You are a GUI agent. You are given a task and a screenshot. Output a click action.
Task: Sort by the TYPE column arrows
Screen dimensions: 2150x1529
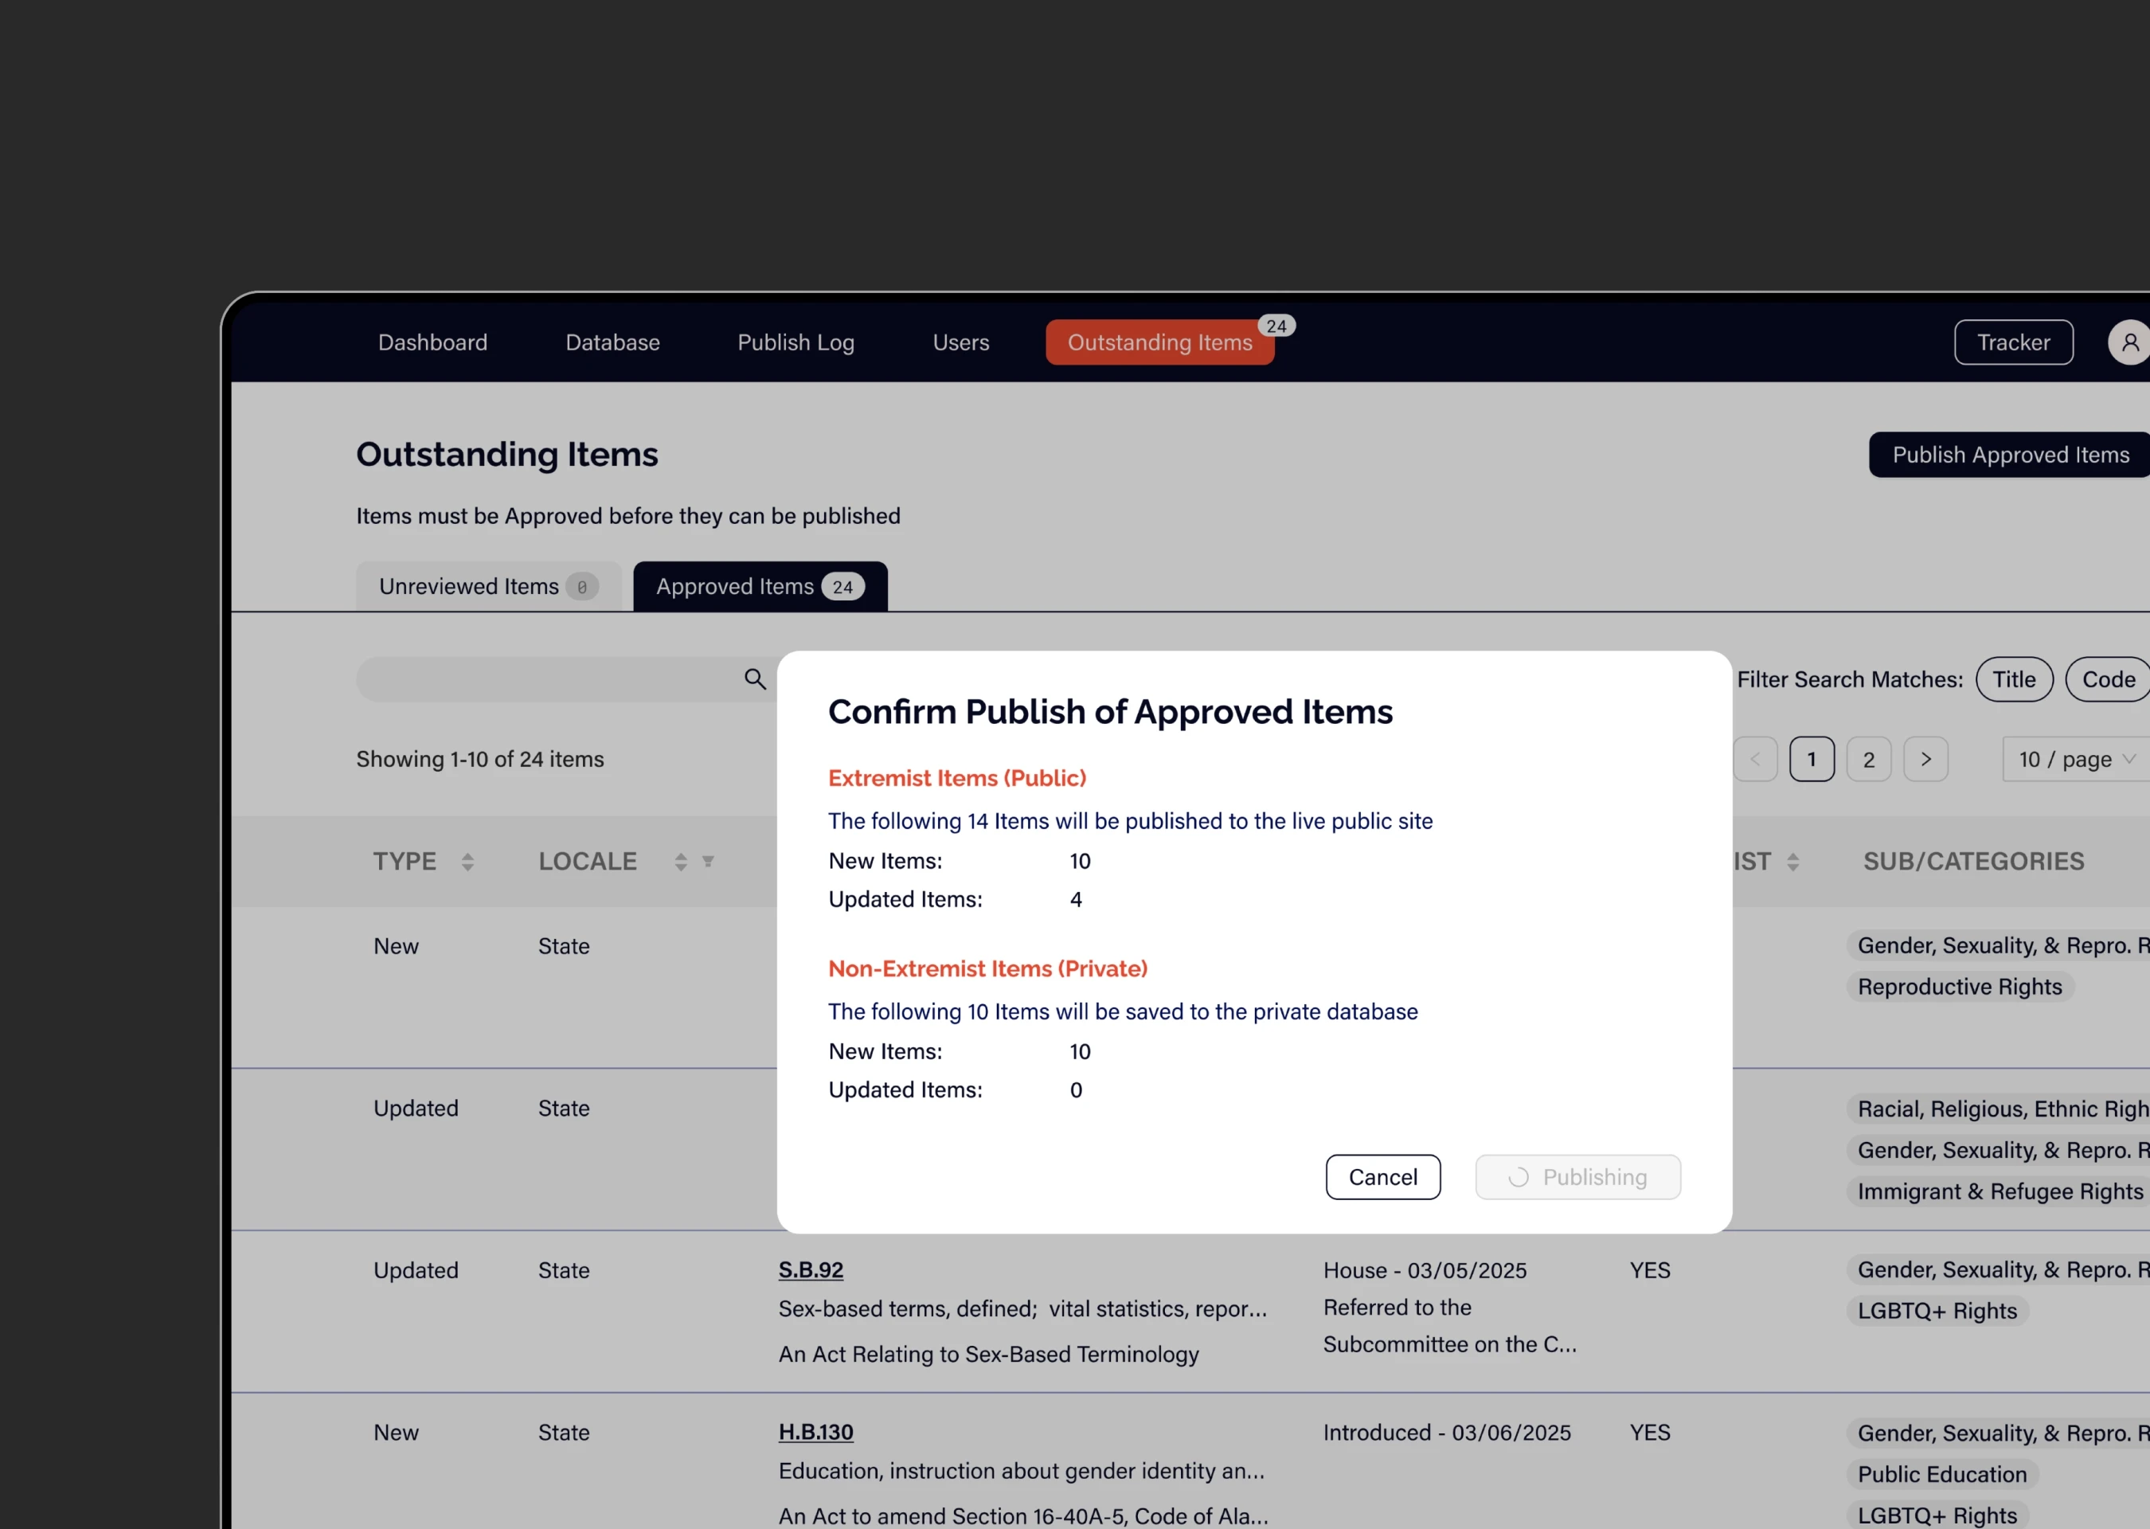(x=467, y=862)
